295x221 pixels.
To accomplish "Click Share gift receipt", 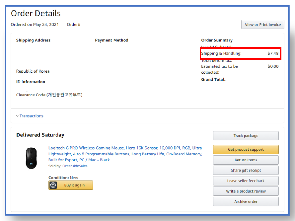I will pos(246,170).
